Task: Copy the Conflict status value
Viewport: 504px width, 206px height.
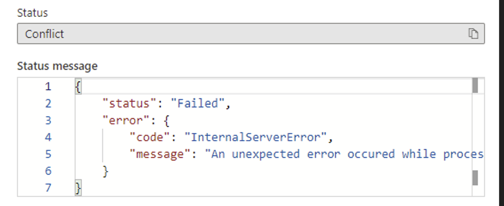Action: point(473,34)
